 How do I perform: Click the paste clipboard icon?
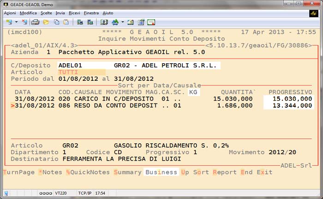66,22
